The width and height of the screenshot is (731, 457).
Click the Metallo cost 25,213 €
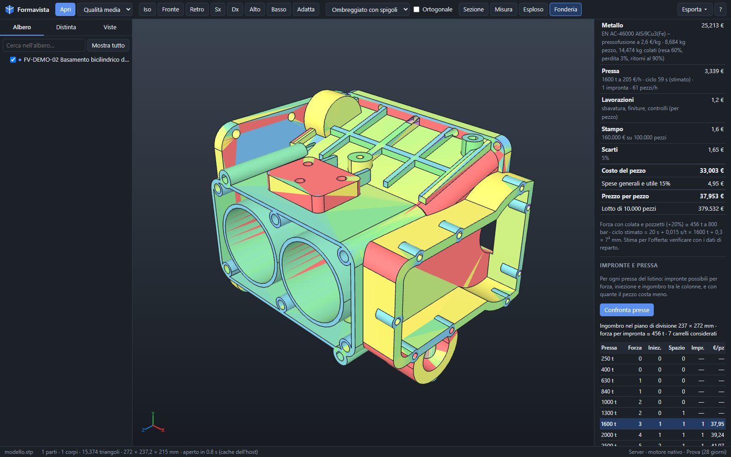(x=712, y=26)
